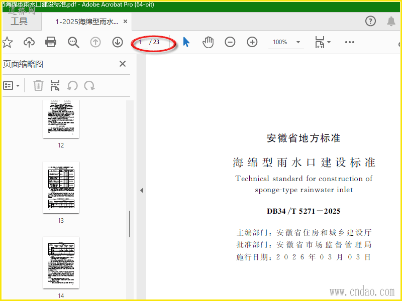Open the more tools ellipsis menu

(x=350, y=42)
